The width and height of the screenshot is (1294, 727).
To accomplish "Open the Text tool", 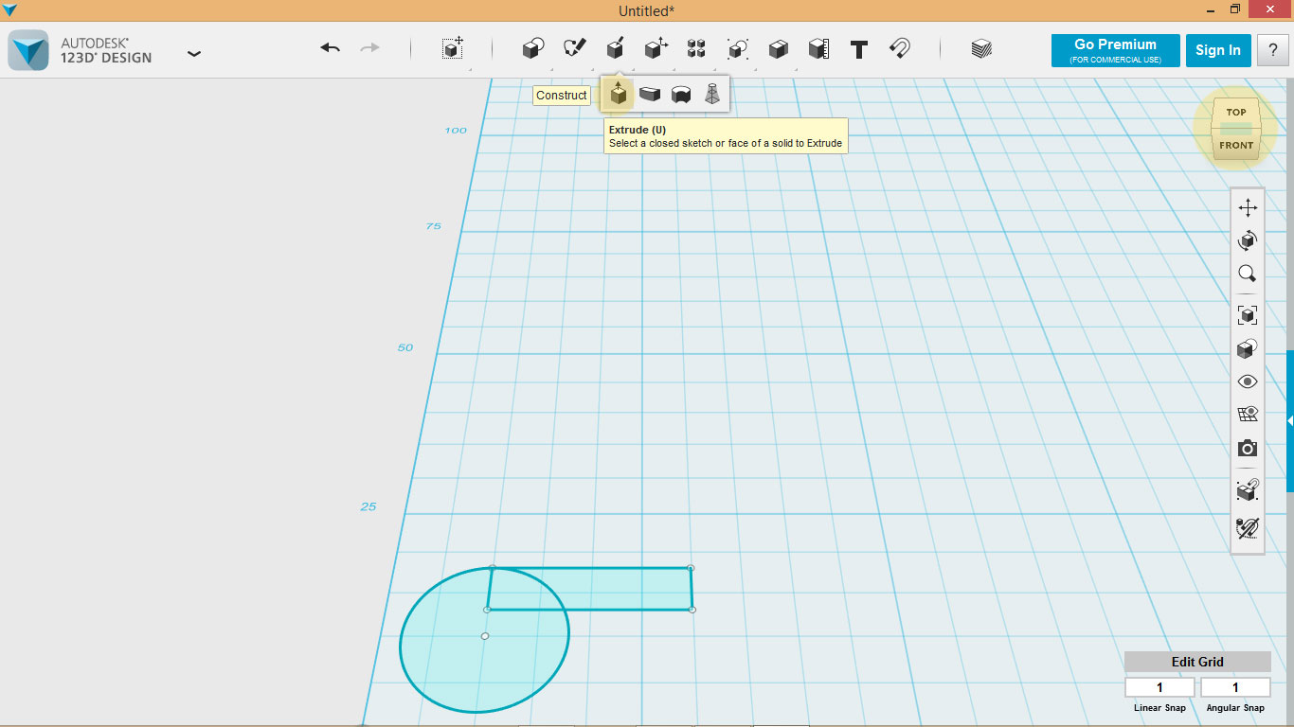I will click(x=857, y=49).
